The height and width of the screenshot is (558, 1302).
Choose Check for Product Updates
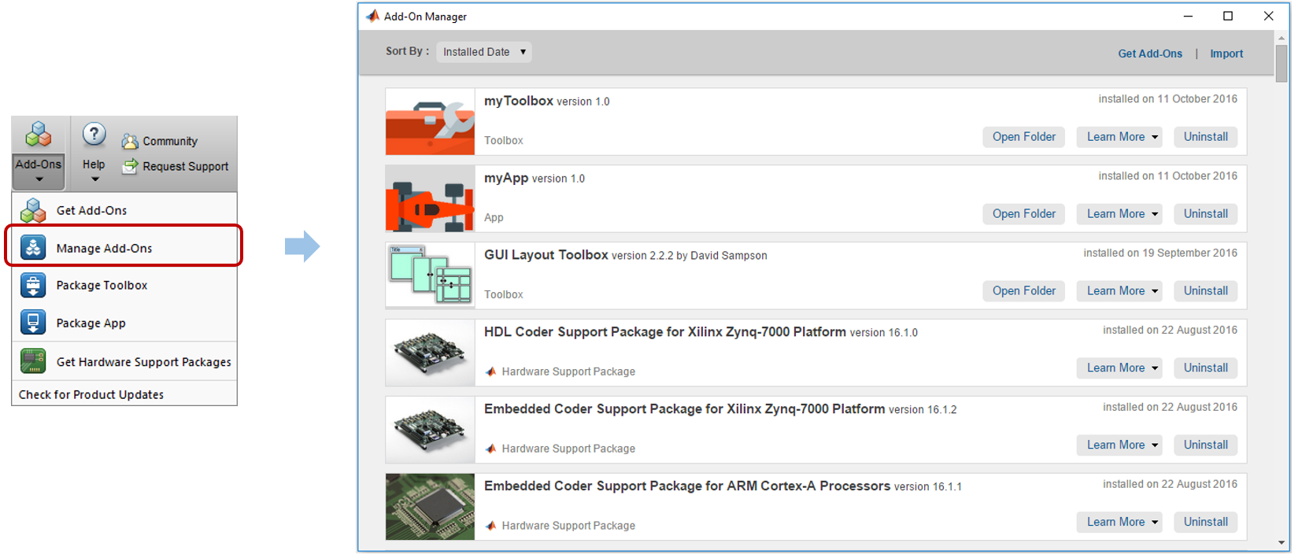point(91,394)
